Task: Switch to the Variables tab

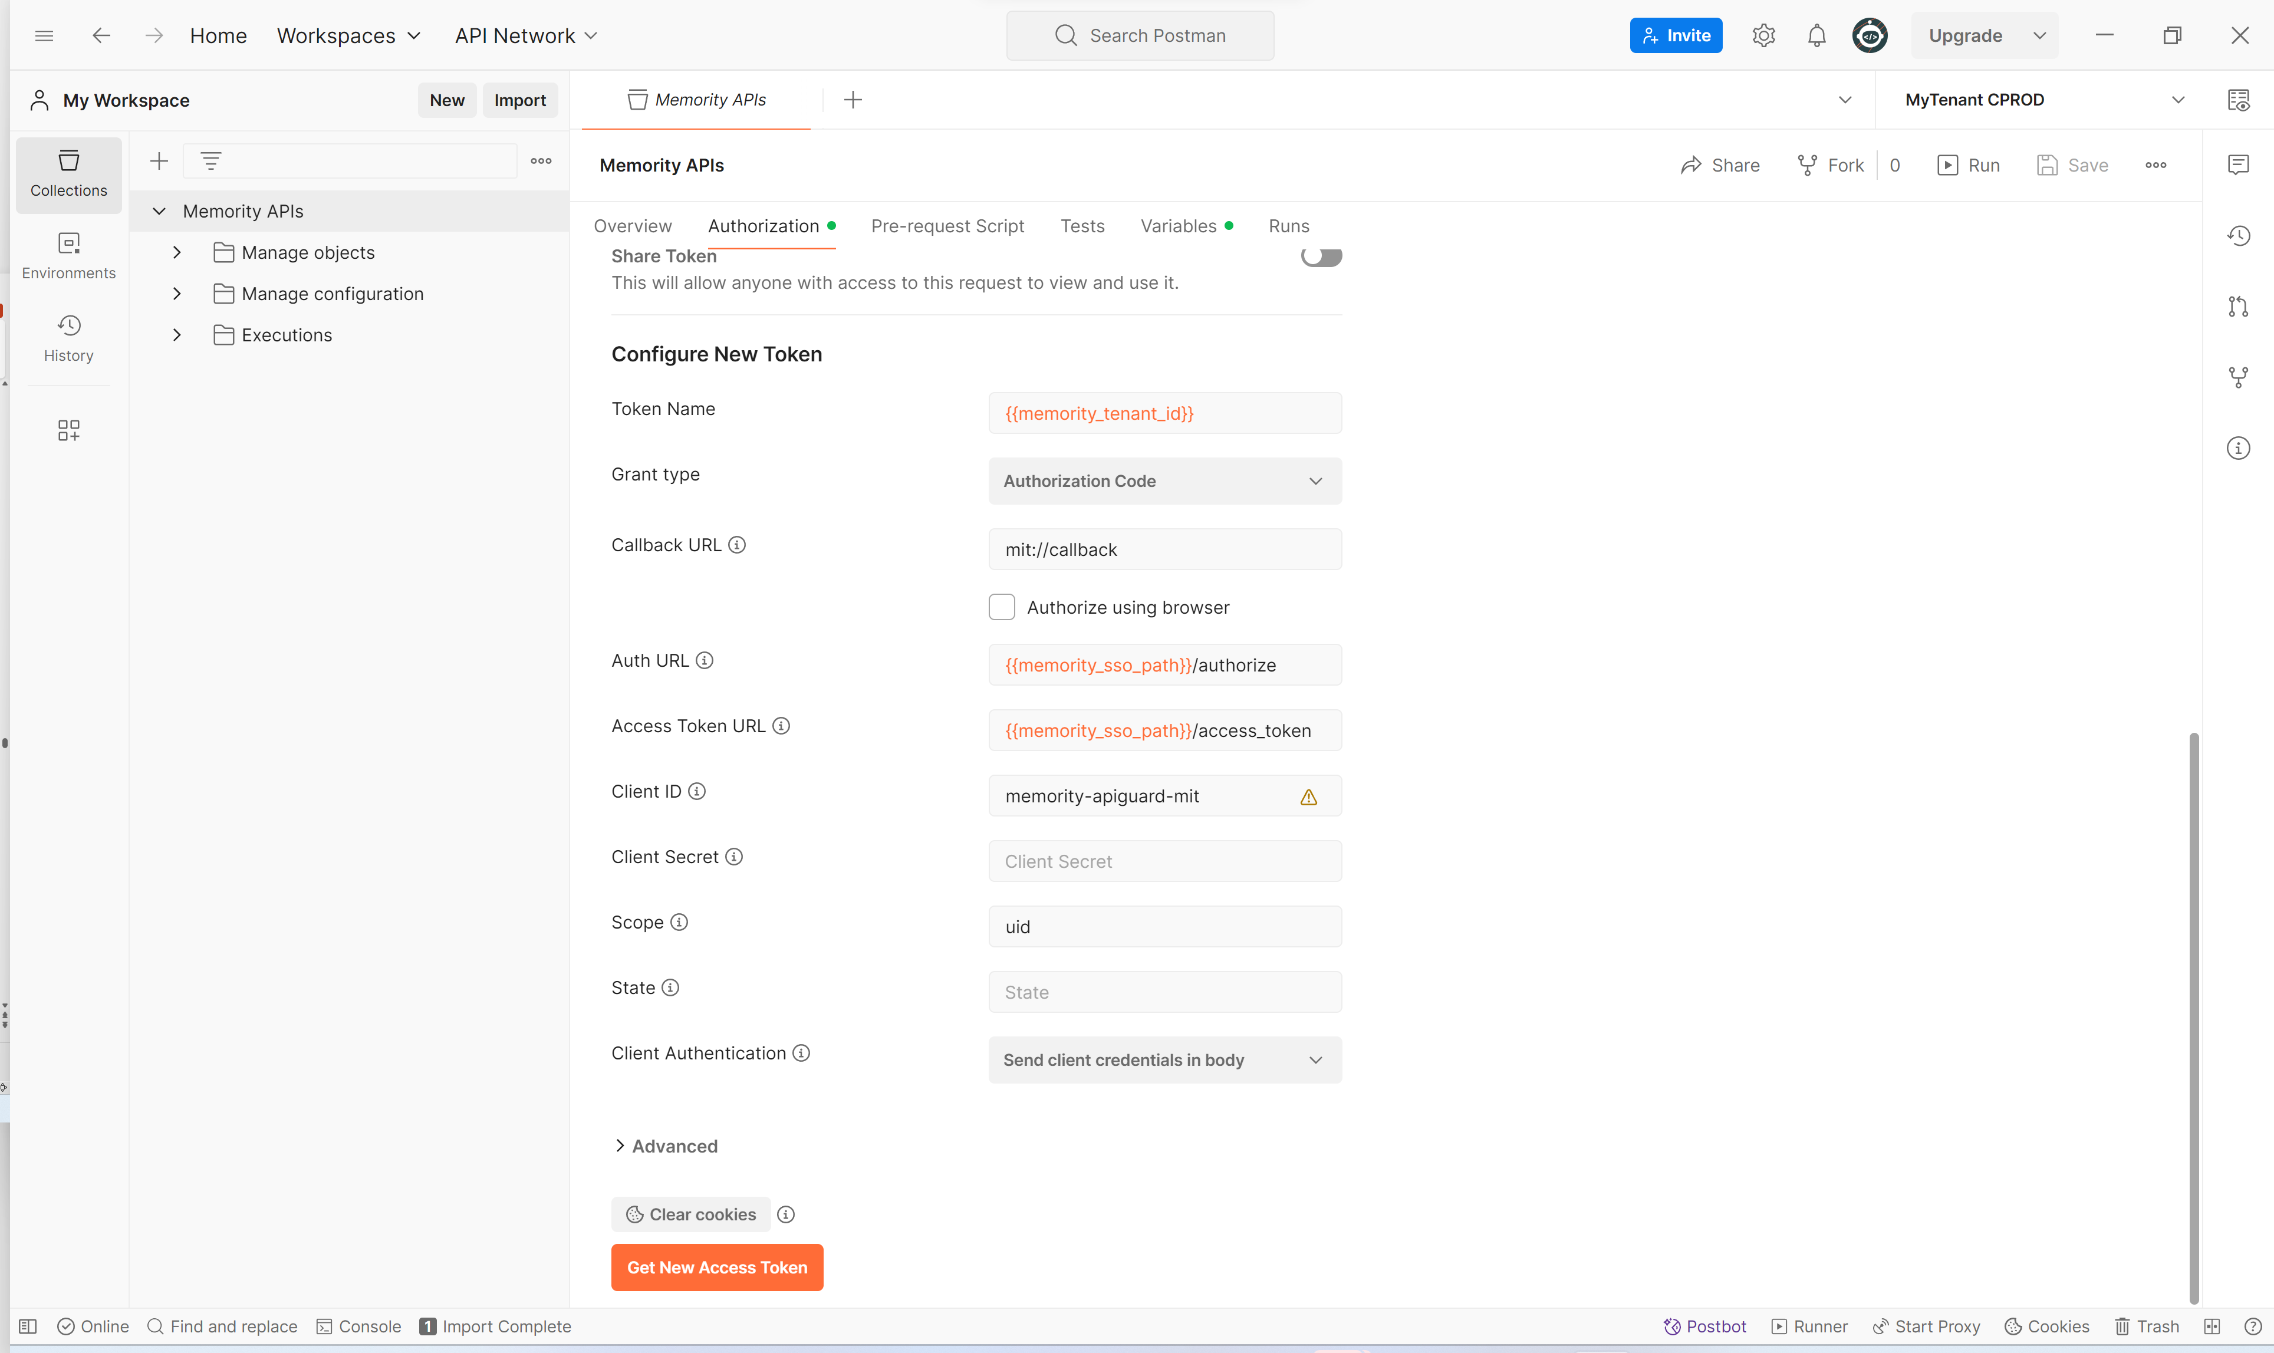Action: pyautogui.click(x=1178, y=226)
